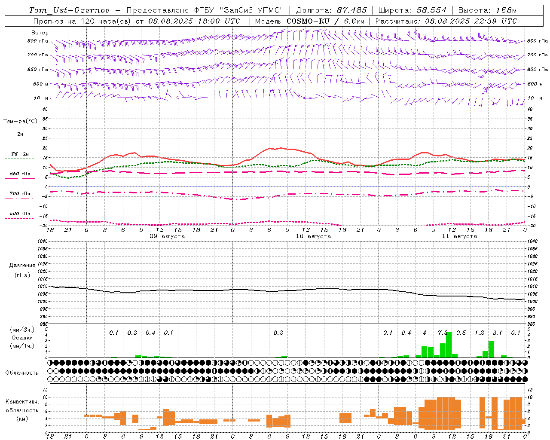Click the Тем-ра(°C) axis title
The width and height of the screenshot is (550, 440).
click(20, 122)
